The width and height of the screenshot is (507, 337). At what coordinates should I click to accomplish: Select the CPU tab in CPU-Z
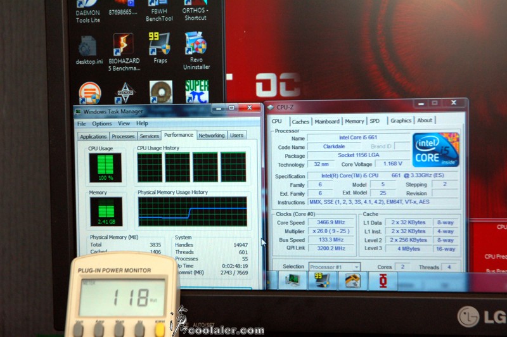[276, 121]
